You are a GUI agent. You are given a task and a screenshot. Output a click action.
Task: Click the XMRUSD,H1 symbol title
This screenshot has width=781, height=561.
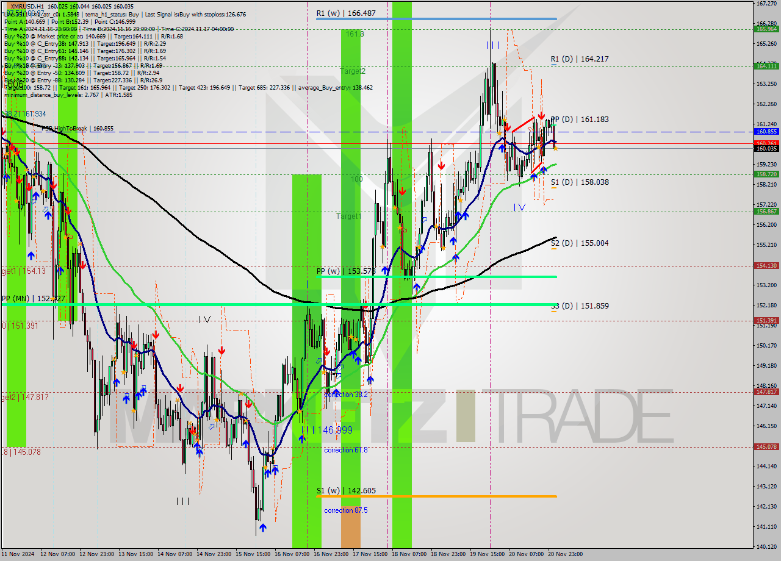click(x=27, y=5)
